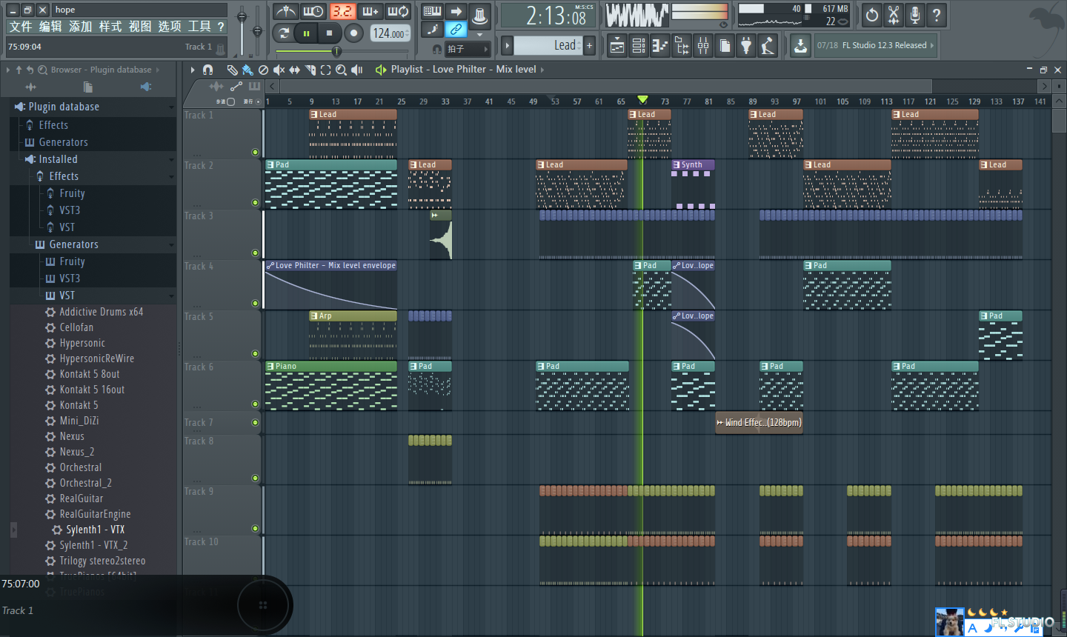Toggle the metronome button

(285, 11)
